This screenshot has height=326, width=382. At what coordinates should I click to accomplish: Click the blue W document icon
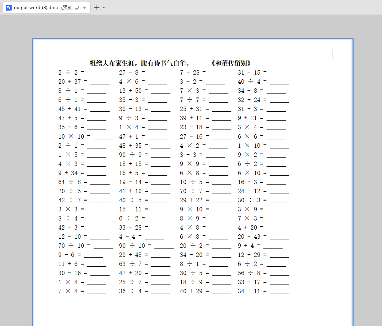click(x=9, y=8)
